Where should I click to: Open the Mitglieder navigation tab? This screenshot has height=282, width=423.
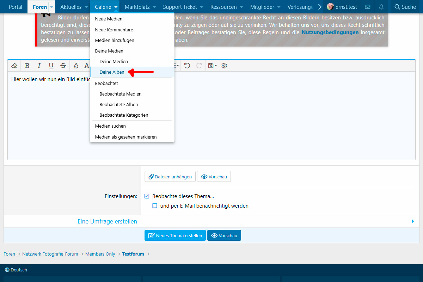tap(262, 7)
